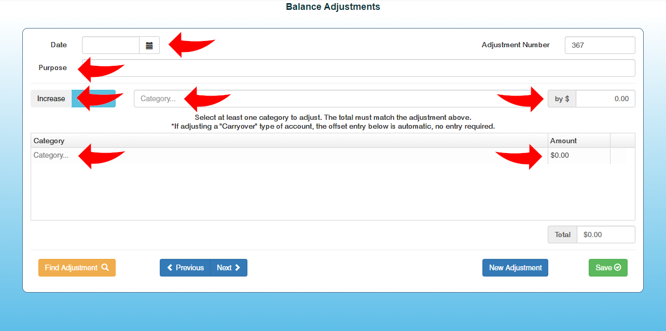Open the calendar date picker icon

tap(149, 45)
